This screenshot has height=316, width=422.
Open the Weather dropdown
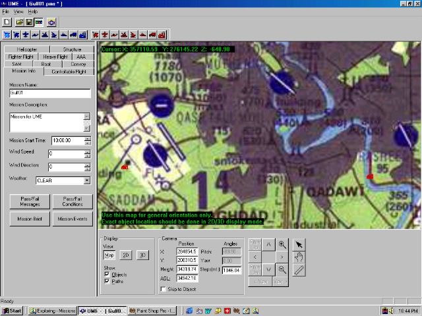[87, 180]
